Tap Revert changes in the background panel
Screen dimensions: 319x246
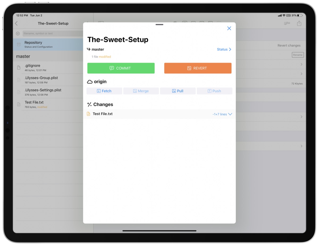coord(289,46)
